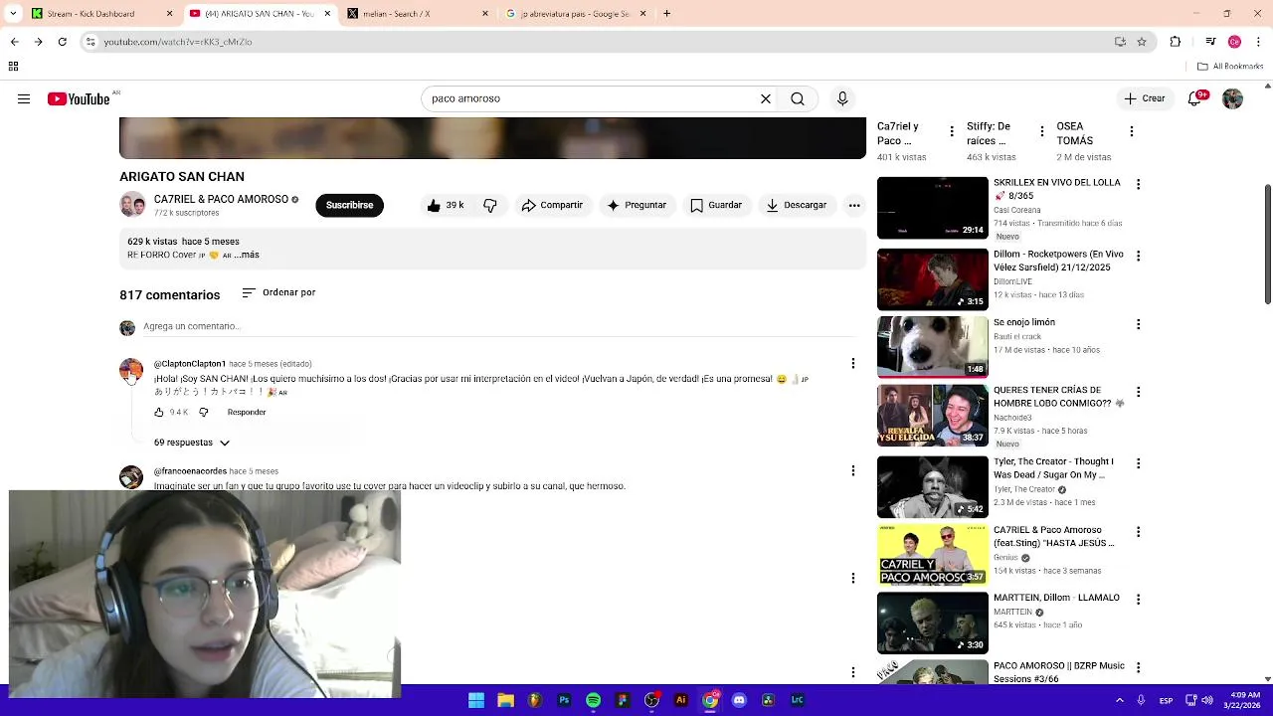1273x716 pixels.
Task: Go to the YouTube home logo
Action: pos(79,98)
